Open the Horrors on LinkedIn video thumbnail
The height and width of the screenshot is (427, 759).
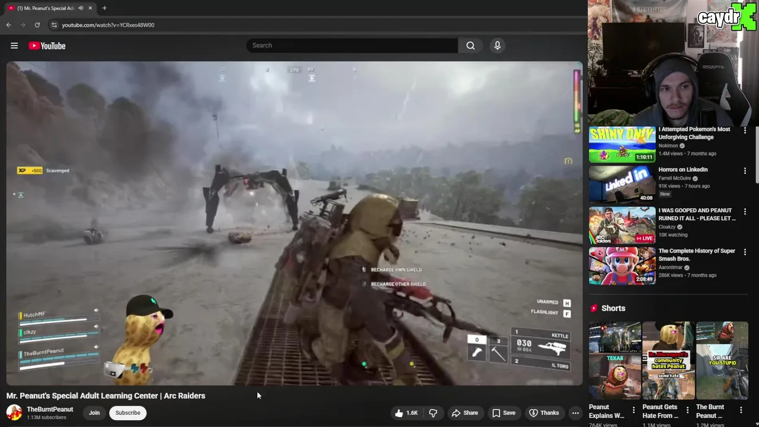click(x=622, y=184)
